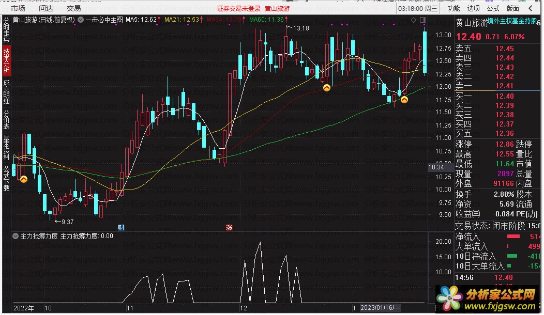Click the yellow signal icon near the green MA60 line

coord(404,100)
